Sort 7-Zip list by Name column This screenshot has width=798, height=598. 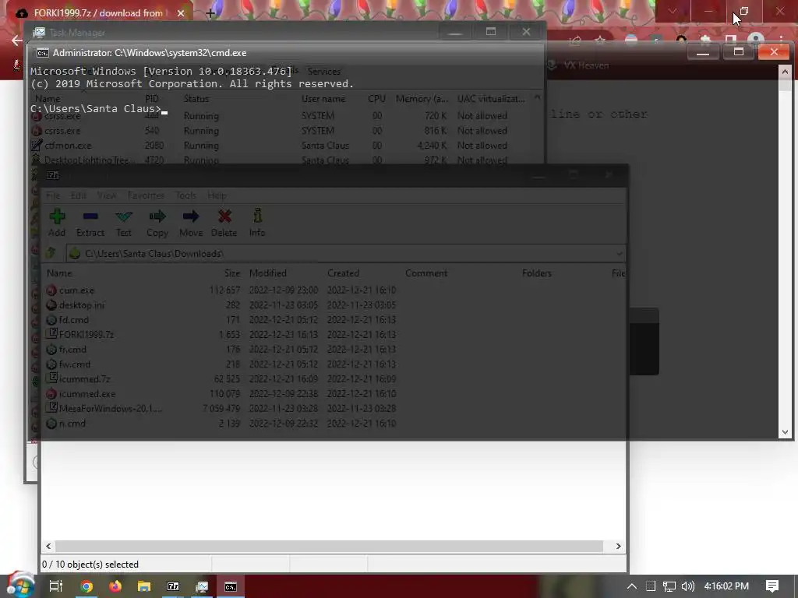pos(59,273)
